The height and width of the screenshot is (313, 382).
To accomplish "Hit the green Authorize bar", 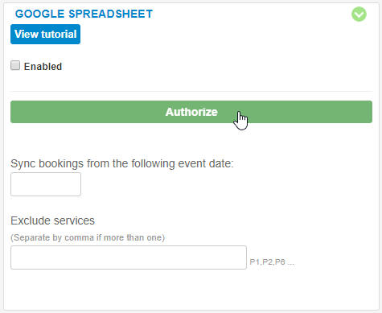I will (191, 112).
